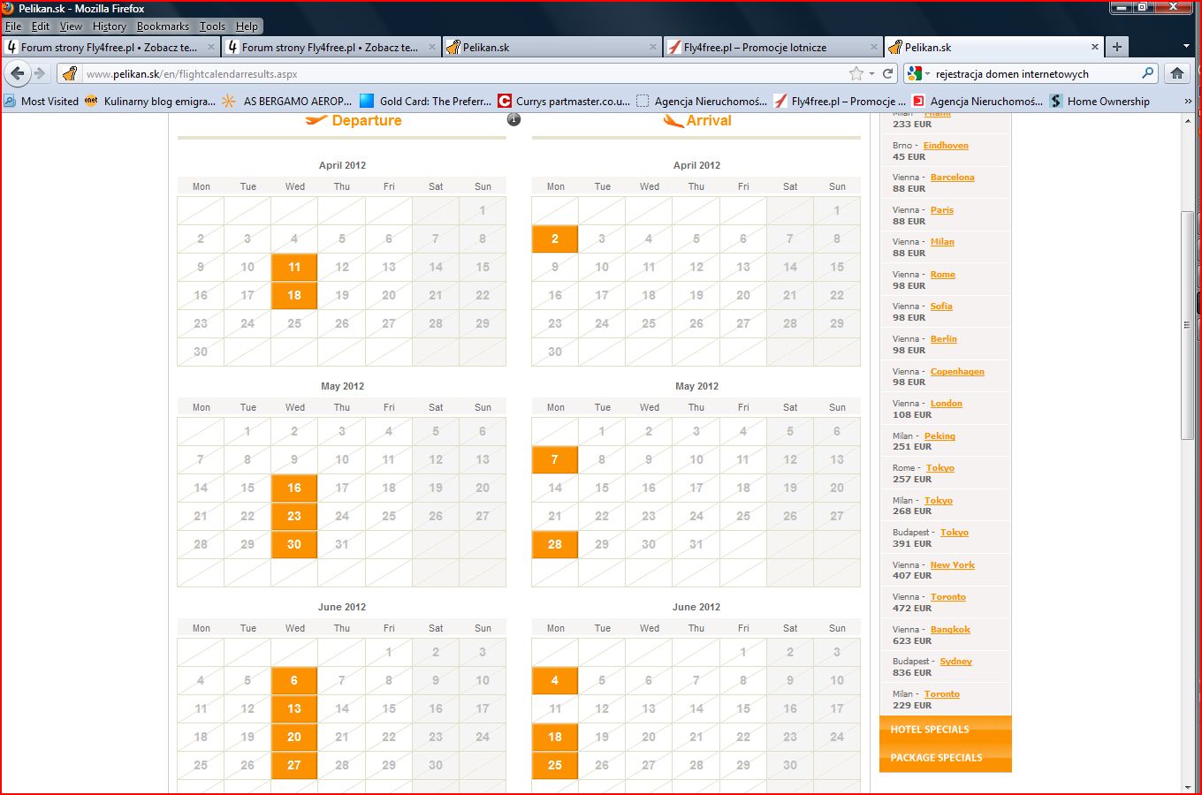This screenshot has width=1202, height=795.
Task: Select arrival date June 18
Action: (555, 737)
